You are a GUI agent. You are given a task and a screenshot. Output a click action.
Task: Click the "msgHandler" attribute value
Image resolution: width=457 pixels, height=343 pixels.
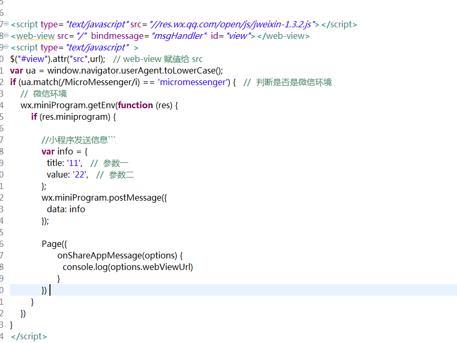(x=179, y=36)
